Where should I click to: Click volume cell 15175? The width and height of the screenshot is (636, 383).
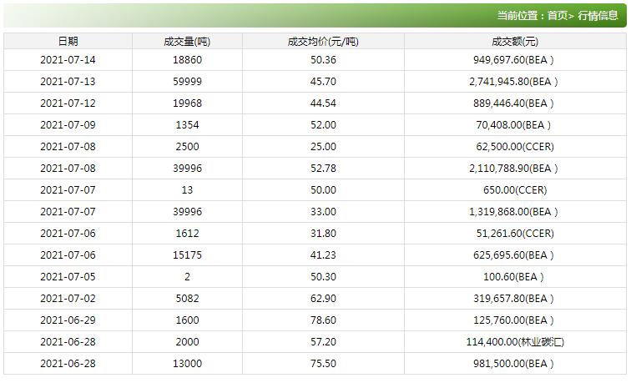[x=187, y=255]
